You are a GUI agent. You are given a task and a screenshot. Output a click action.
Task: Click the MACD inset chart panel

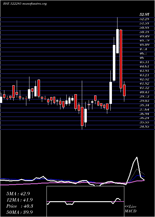pos(85,201)
